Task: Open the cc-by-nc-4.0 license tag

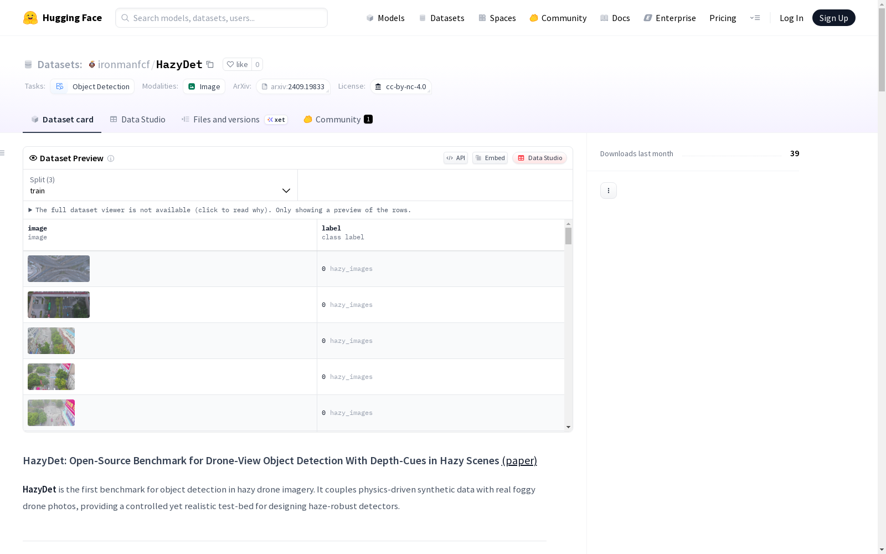Action: click(401, 86)
